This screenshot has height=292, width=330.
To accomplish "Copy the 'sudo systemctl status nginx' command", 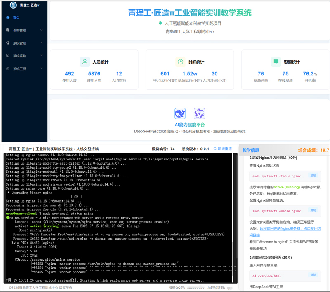I will (x=313, y=176).
